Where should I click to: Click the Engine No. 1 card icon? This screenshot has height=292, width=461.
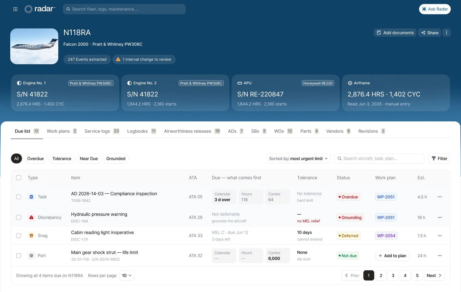coord(19,83)
